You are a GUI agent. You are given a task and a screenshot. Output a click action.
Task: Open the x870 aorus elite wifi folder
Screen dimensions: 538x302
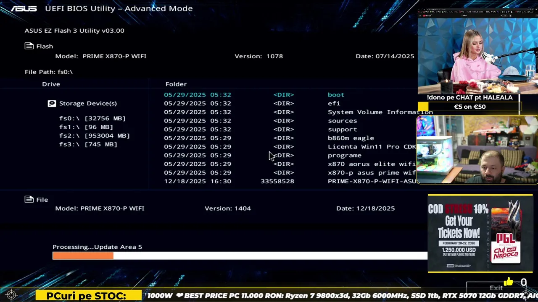[x=372, y=164]
